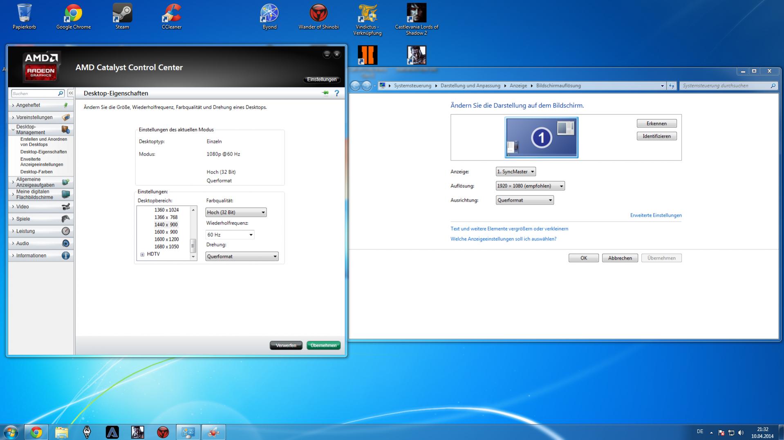Screen dimensions: 784x440
Task: Click Anzeige in the breadcrumb path
Action: pyautogui.click(x=518, y=86)
